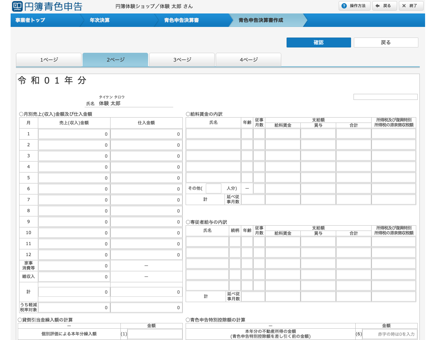Image resolution: width=435 pixels, height=340 pixels.
Task: Click first 続柄 field in 専従者給与の内訳
Action: pyautogui.click(x=235, y=242)
